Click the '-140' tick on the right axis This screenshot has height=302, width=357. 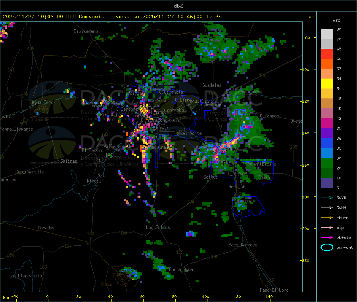[x=305, y=133]
